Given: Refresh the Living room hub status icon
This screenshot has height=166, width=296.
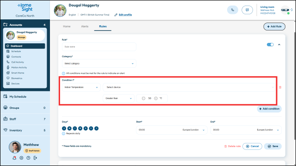Looking at the screenshot, I should (292, 10).
